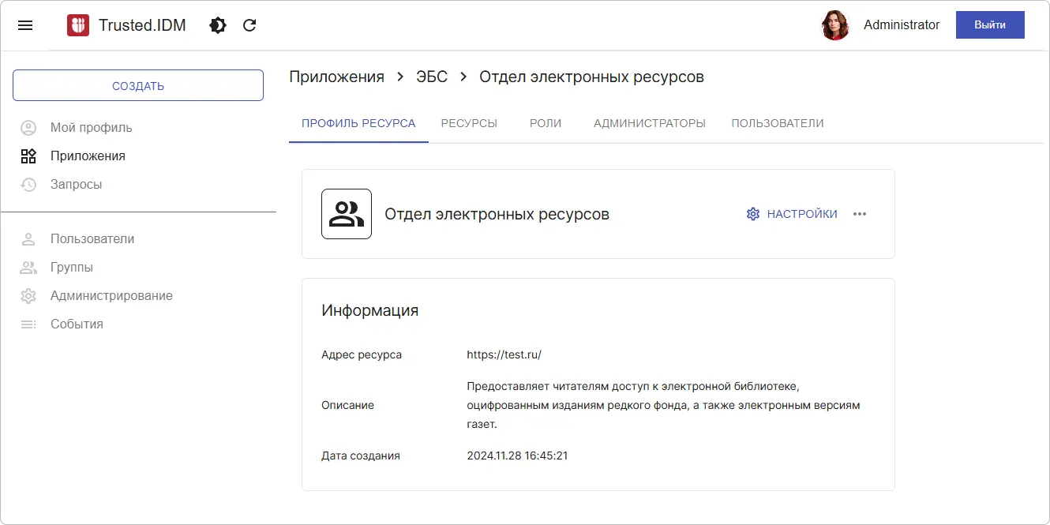This screenshot has height=525, width=1050.
Task: Toggle dark mode with the moon icon
Action: click(217, 24)
